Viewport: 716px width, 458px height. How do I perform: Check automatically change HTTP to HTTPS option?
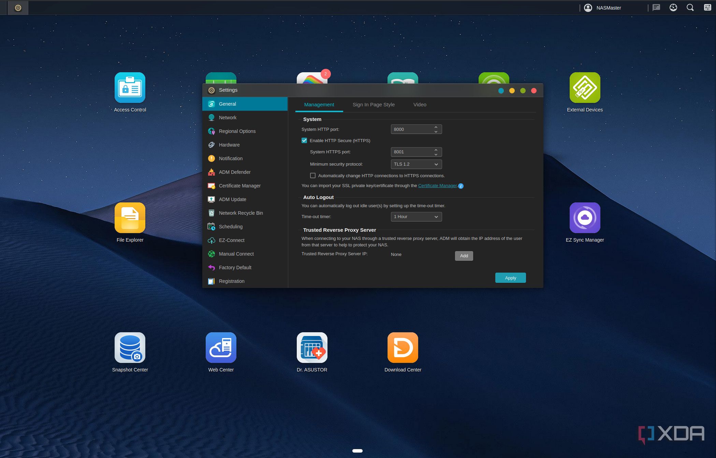[x=313, y=175]
